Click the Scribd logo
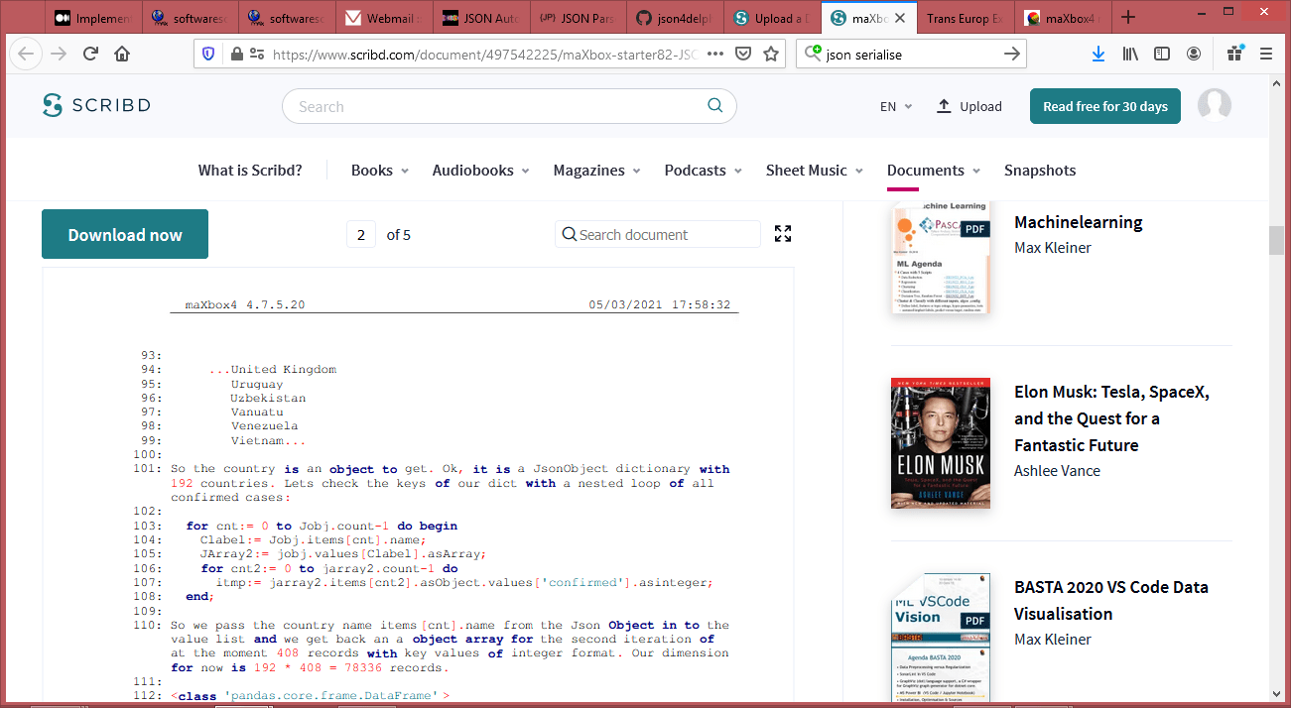This screenshot has height=708, width=1291. tap(96, 106)
